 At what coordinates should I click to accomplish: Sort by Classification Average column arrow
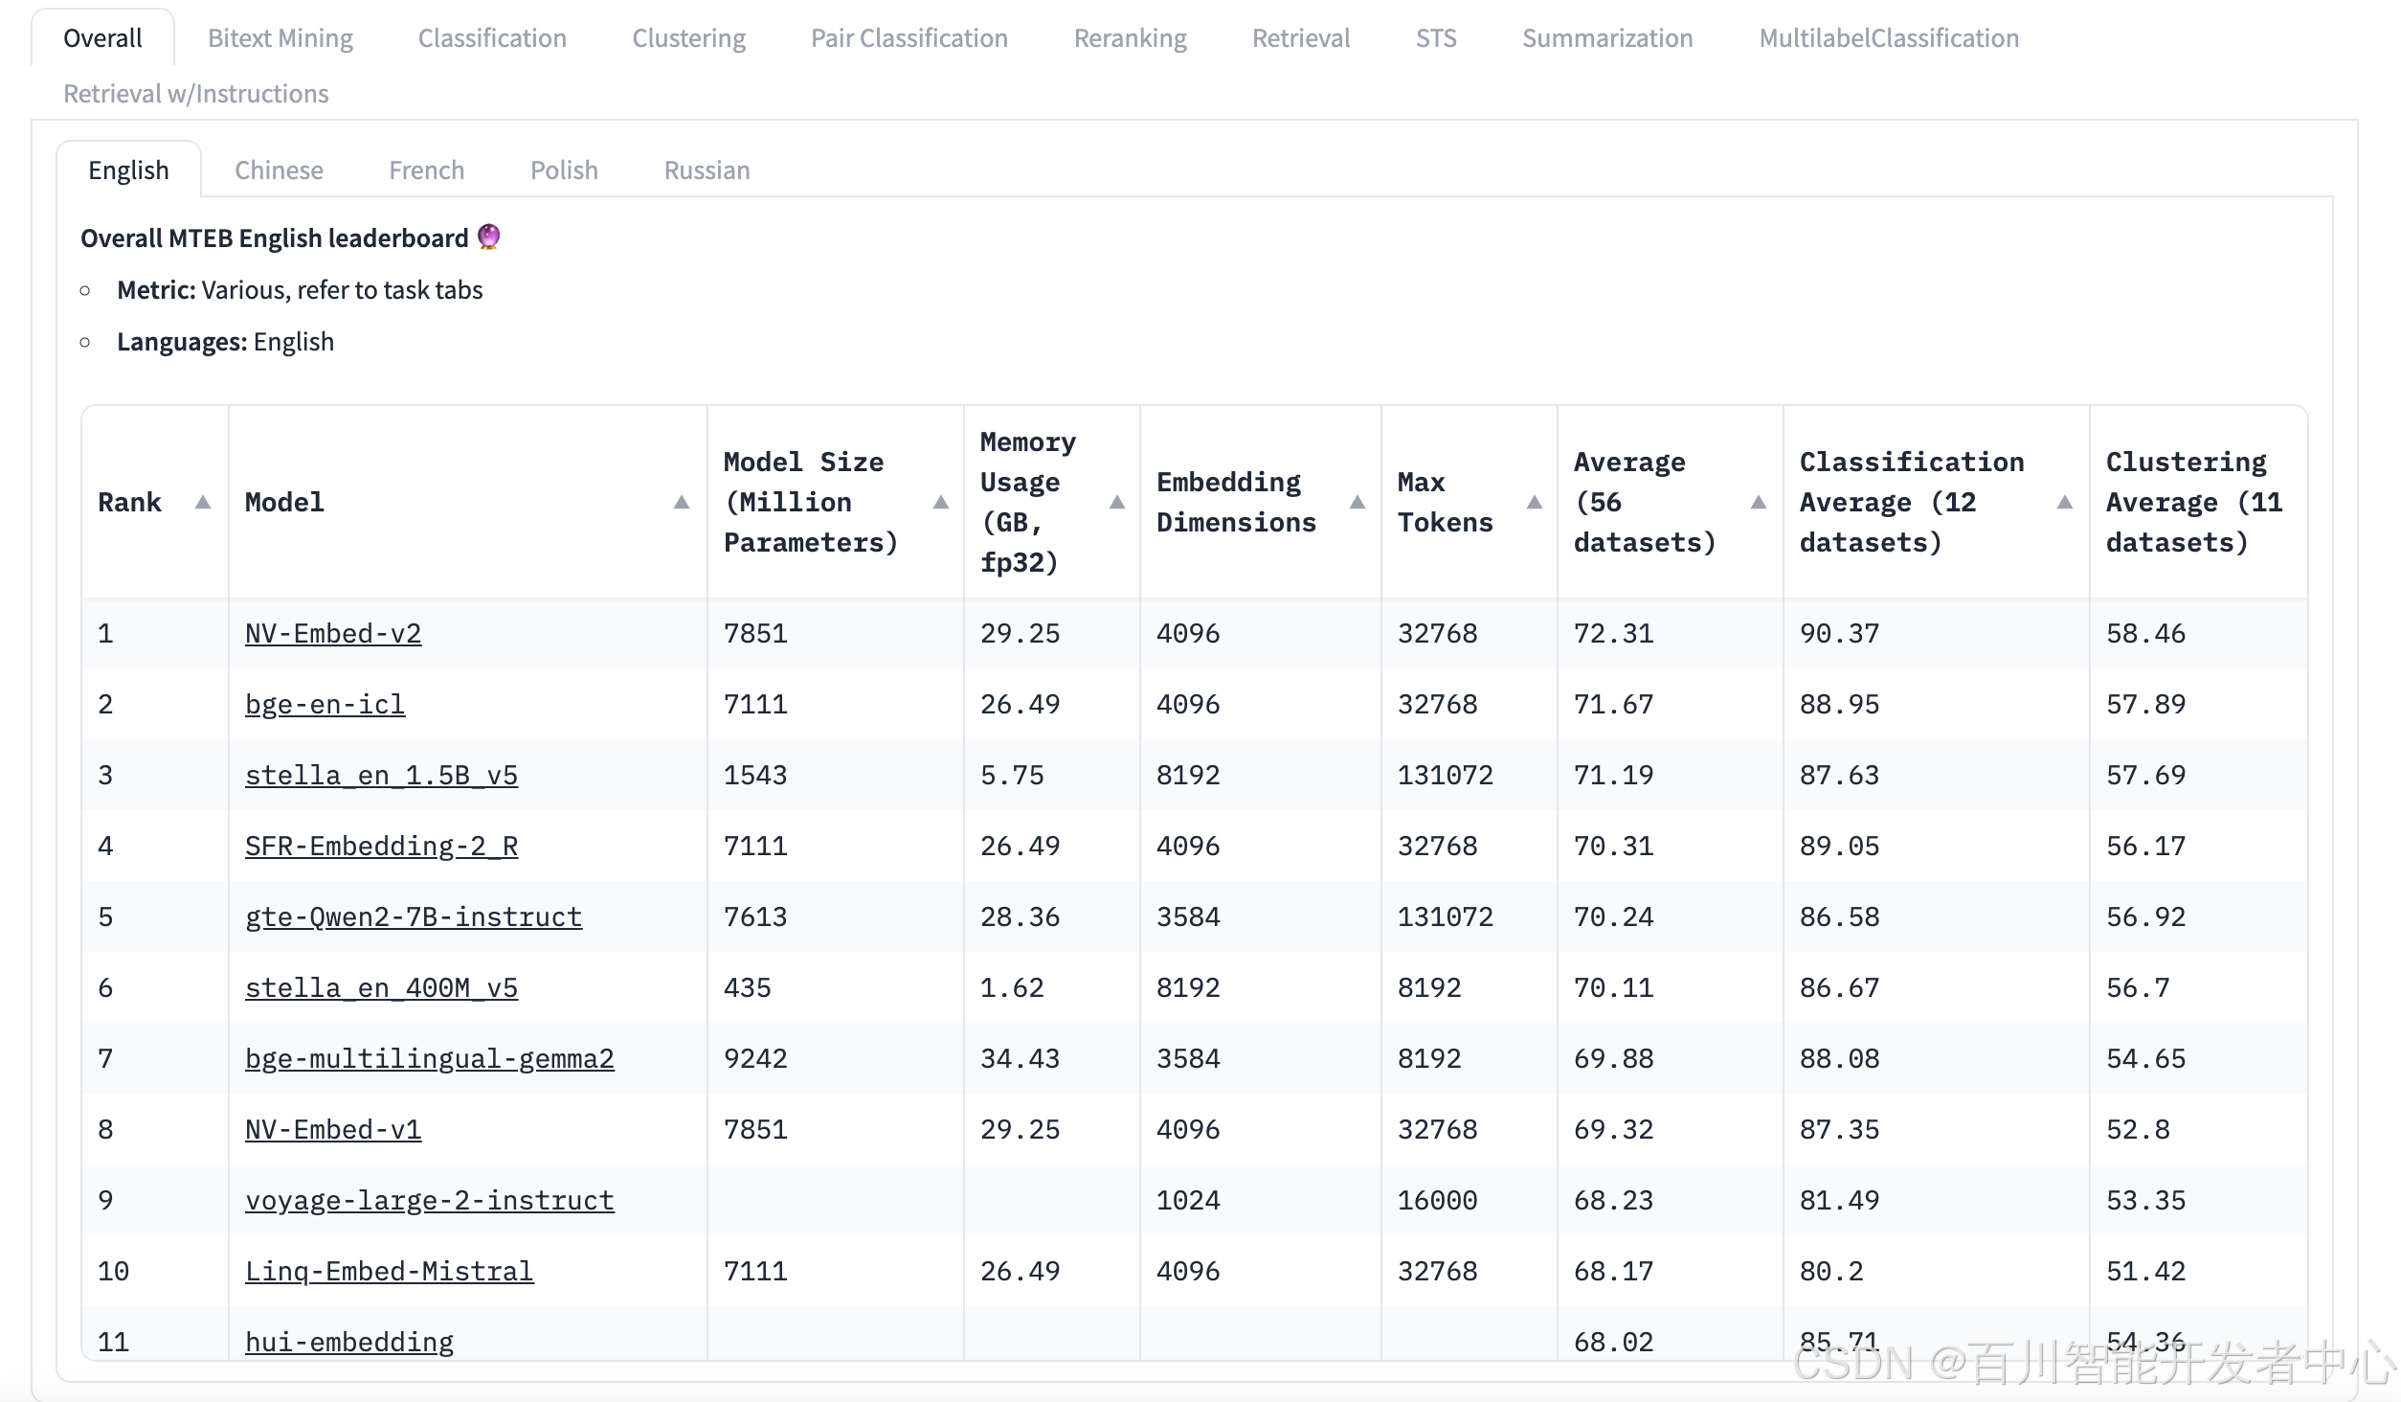2065,502
